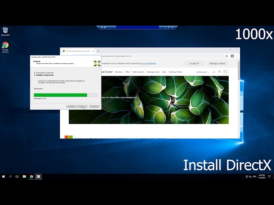Open a new Chrome tab
274x205 pixels.
[98, 51]
